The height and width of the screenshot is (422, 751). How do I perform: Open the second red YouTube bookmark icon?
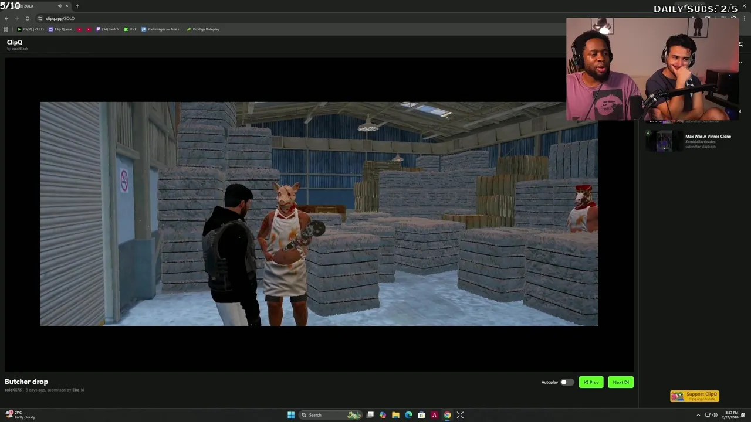[89, 29]
